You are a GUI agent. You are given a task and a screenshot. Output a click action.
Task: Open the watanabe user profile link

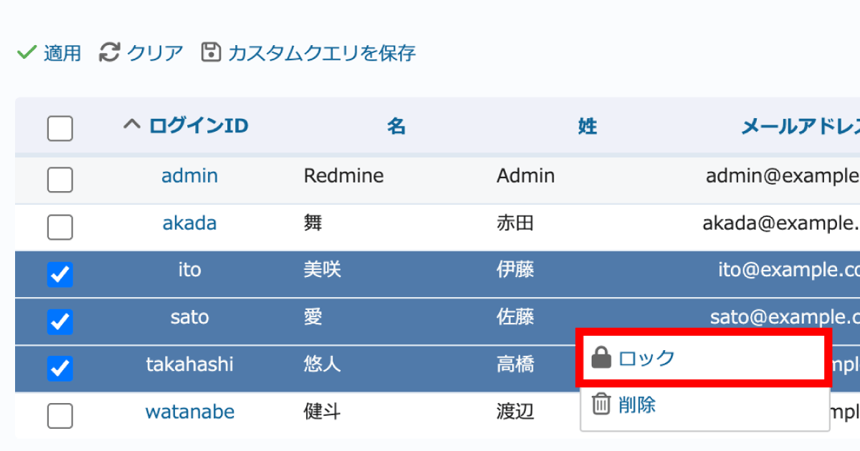(x=189, y=412)
